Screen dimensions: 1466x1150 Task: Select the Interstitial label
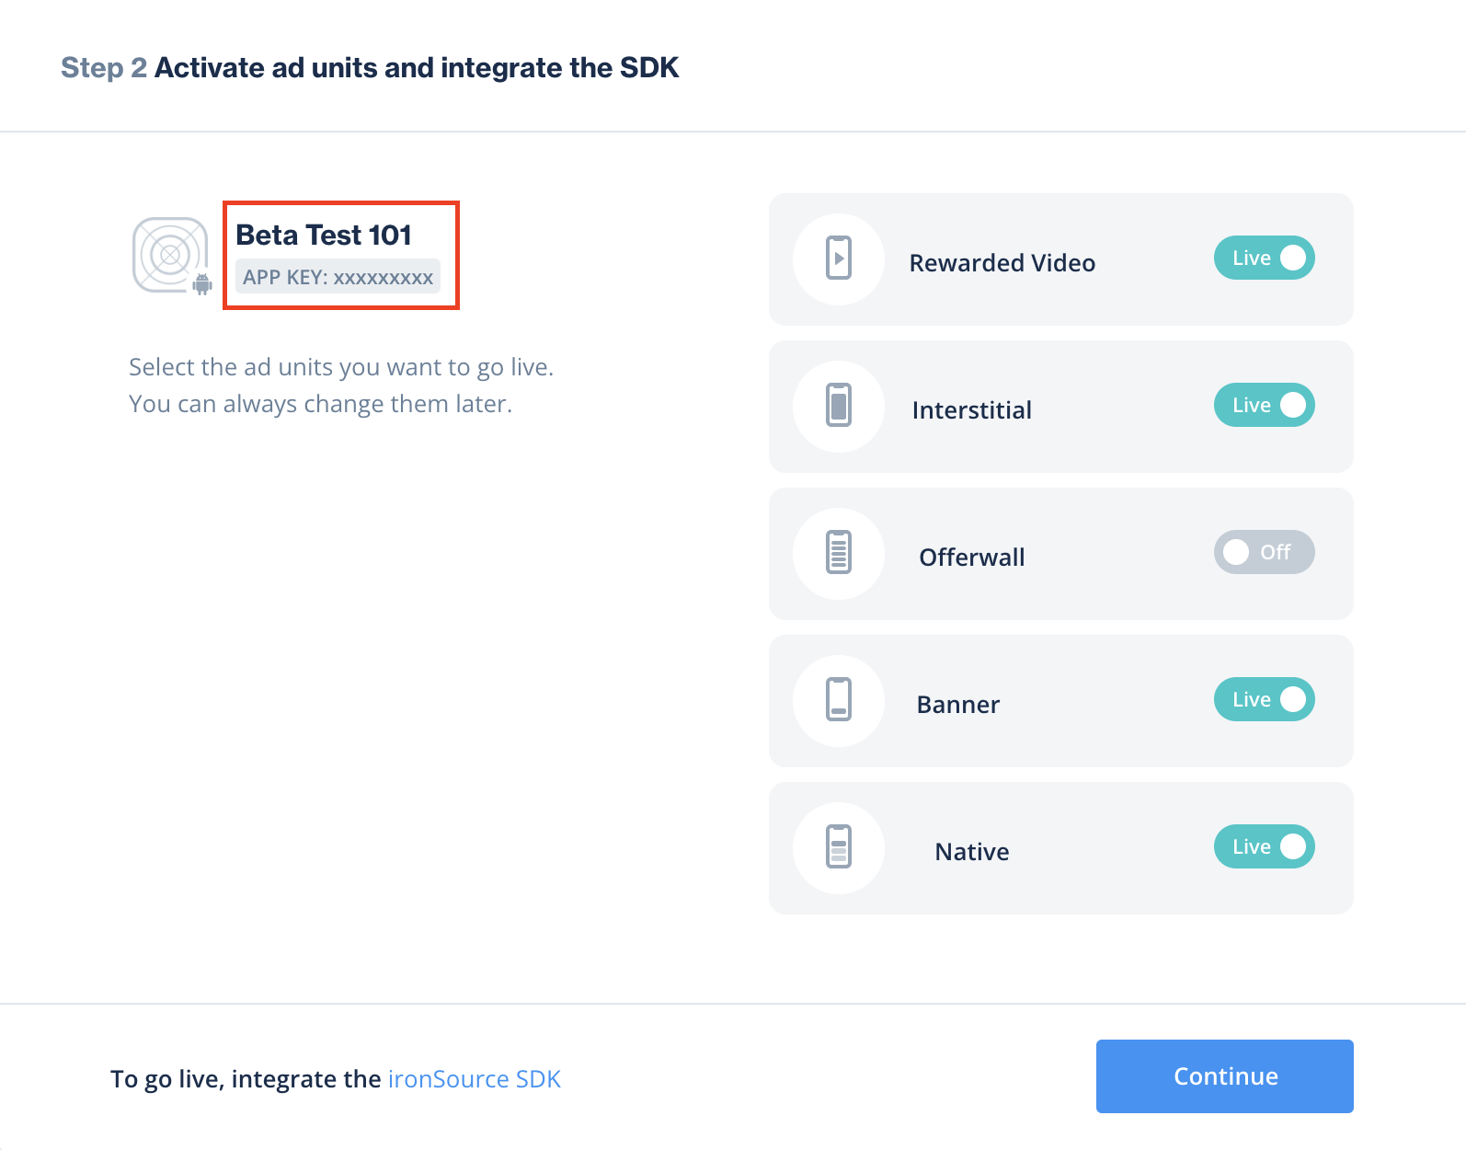coord(971,410)
